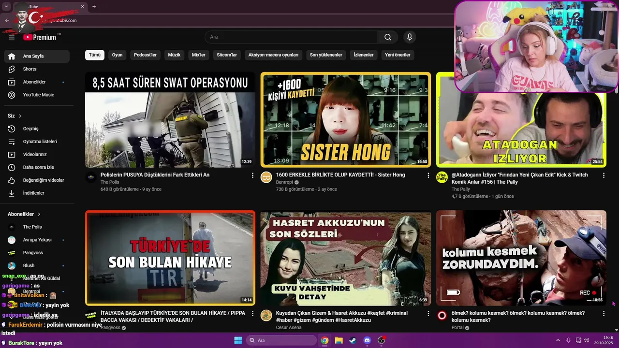Open Steam from the taskbar
This screenshot has width=619, height=348.
(x=352, y=340)
